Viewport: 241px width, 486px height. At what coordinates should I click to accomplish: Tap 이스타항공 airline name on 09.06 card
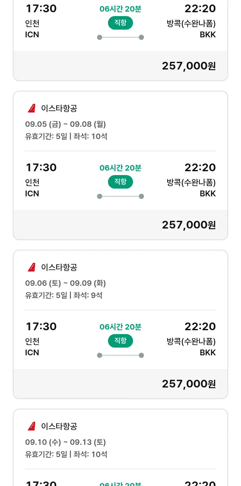click(x=59, y=267)
